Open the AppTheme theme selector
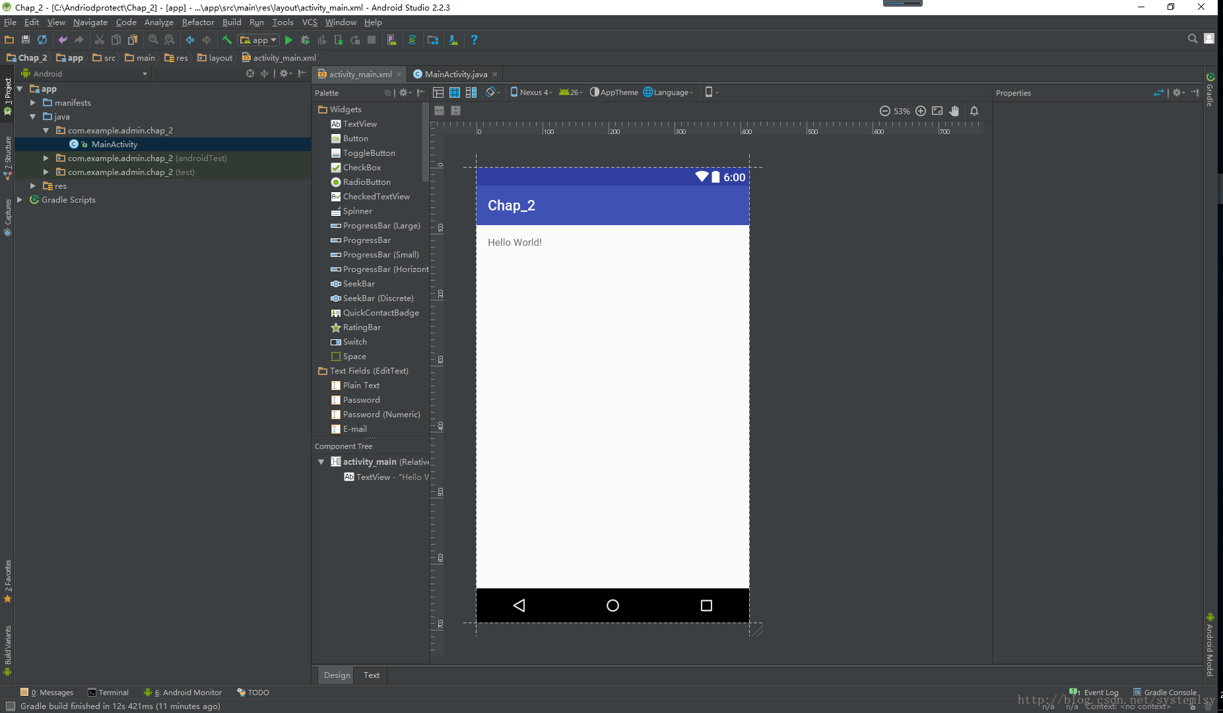This screenshot has height=713, width=1223. (x=614, y=92)
